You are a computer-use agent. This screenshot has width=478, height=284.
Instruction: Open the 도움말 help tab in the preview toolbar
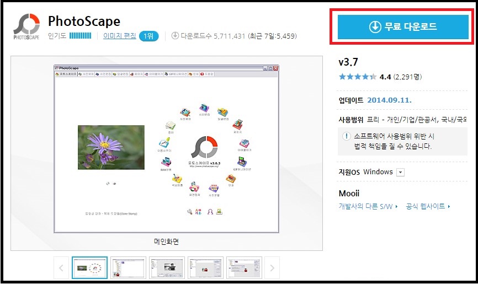tap(207, 74)
